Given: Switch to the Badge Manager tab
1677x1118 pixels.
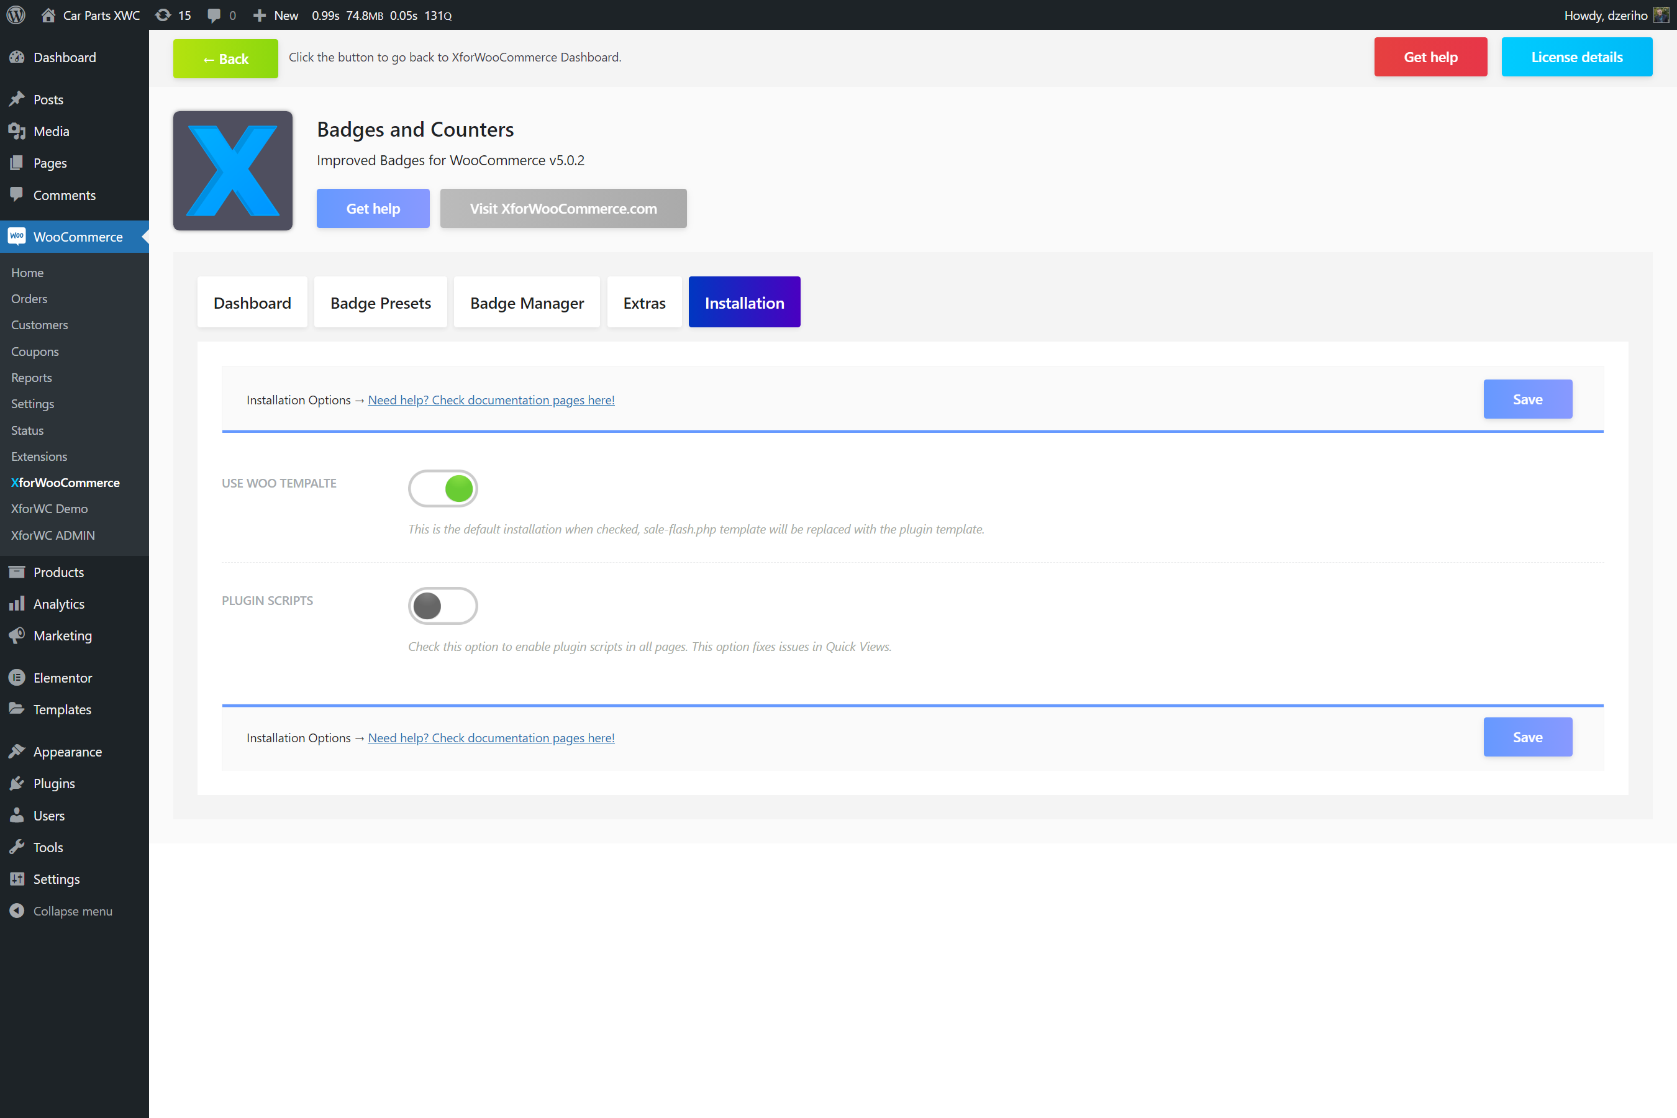Looking at the screenshot, I should pyautogui.click(x=526, y=302).
